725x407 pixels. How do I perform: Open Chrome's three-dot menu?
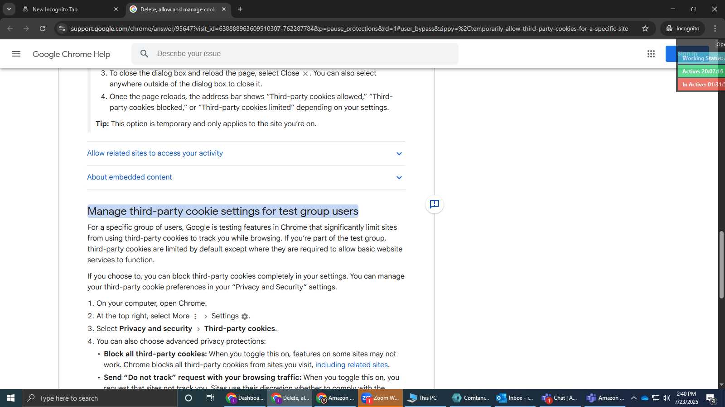(x=715, y=28)
